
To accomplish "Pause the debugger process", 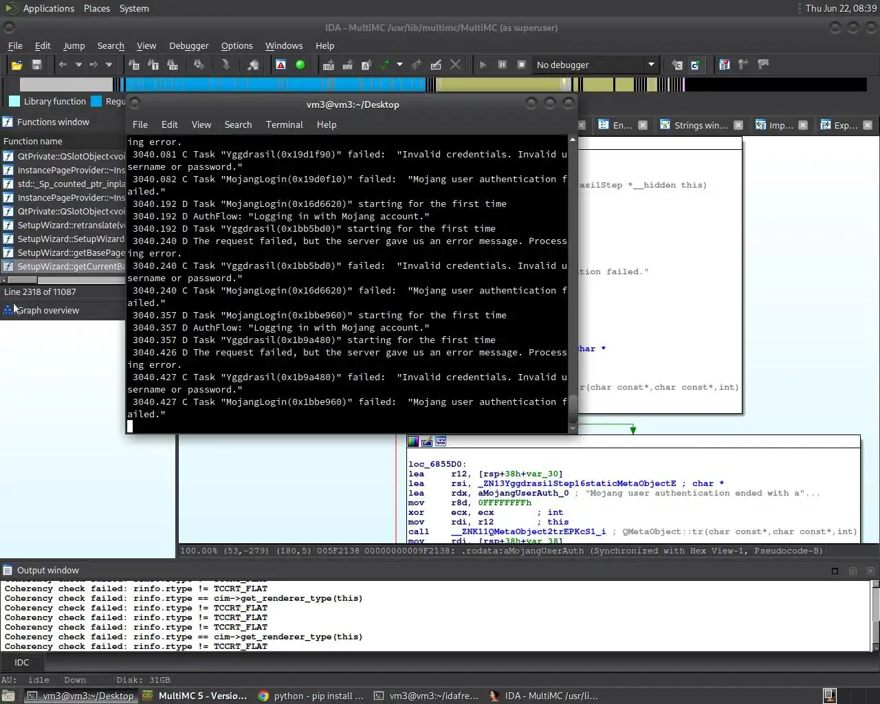I will pyautogui.click(x=502, y=65).
